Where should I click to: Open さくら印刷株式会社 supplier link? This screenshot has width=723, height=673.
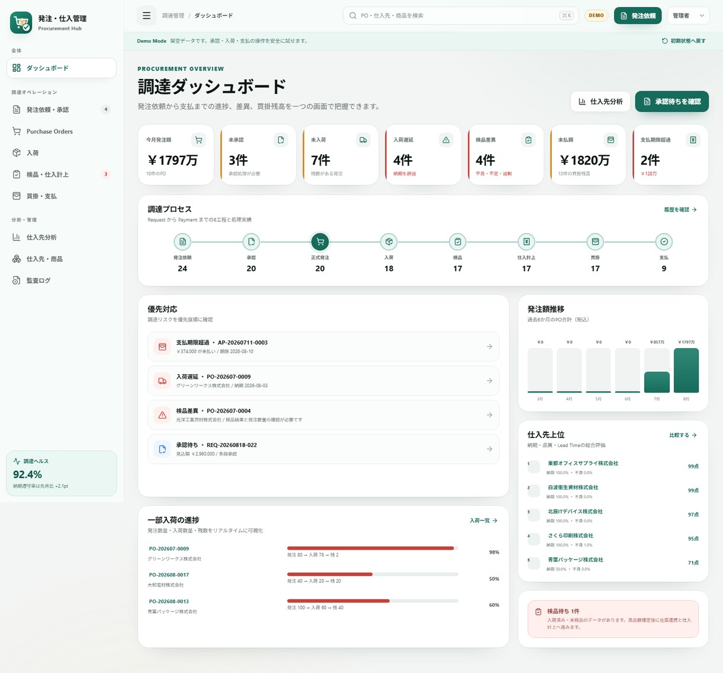(x=570, y=535)
